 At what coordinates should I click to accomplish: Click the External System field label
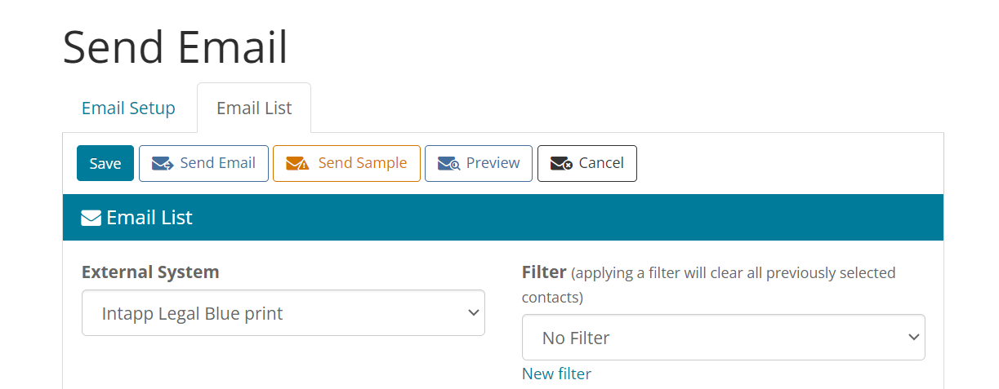pos(150,272)
